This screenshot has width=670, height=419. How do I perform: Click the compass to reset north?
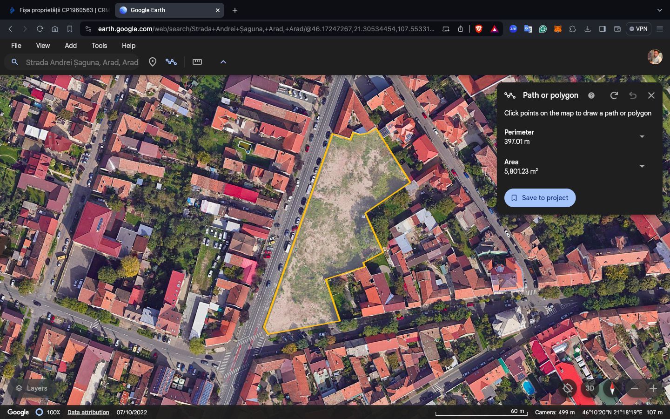612,388
